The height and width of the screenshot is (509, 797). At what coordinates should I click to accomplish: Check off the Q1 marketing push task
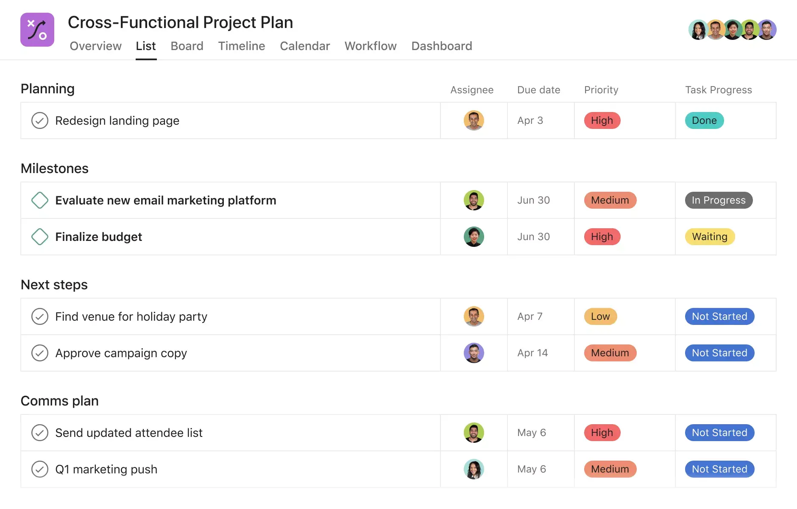coord(39,469)
